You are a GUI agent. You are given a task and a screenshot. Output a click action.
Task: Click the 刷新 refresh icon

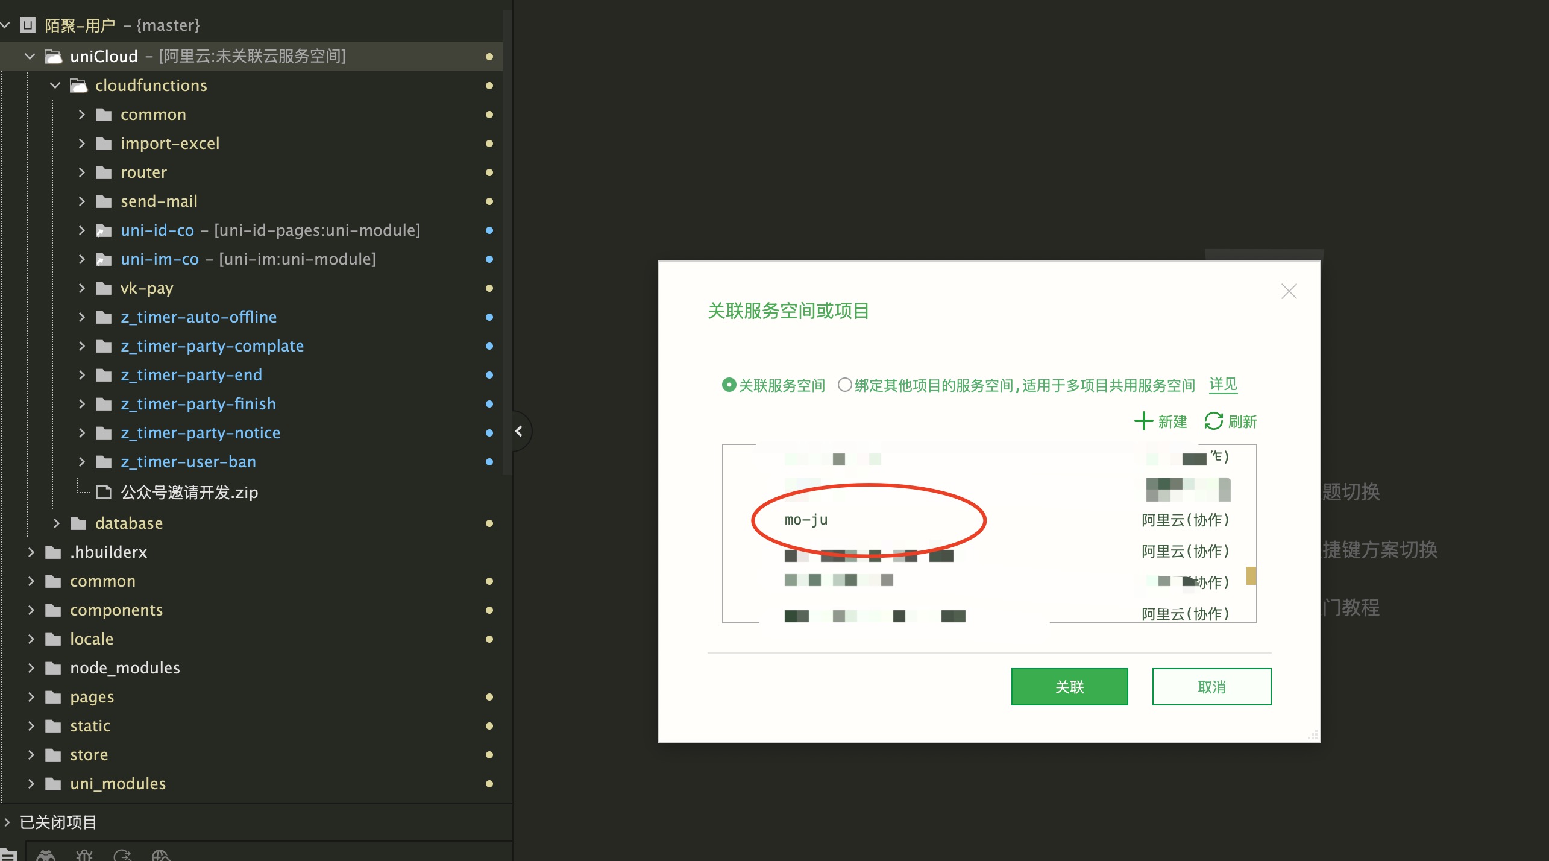point(1213,421)
